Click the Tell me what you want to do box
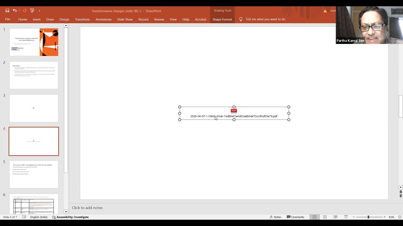 [265, 19]
